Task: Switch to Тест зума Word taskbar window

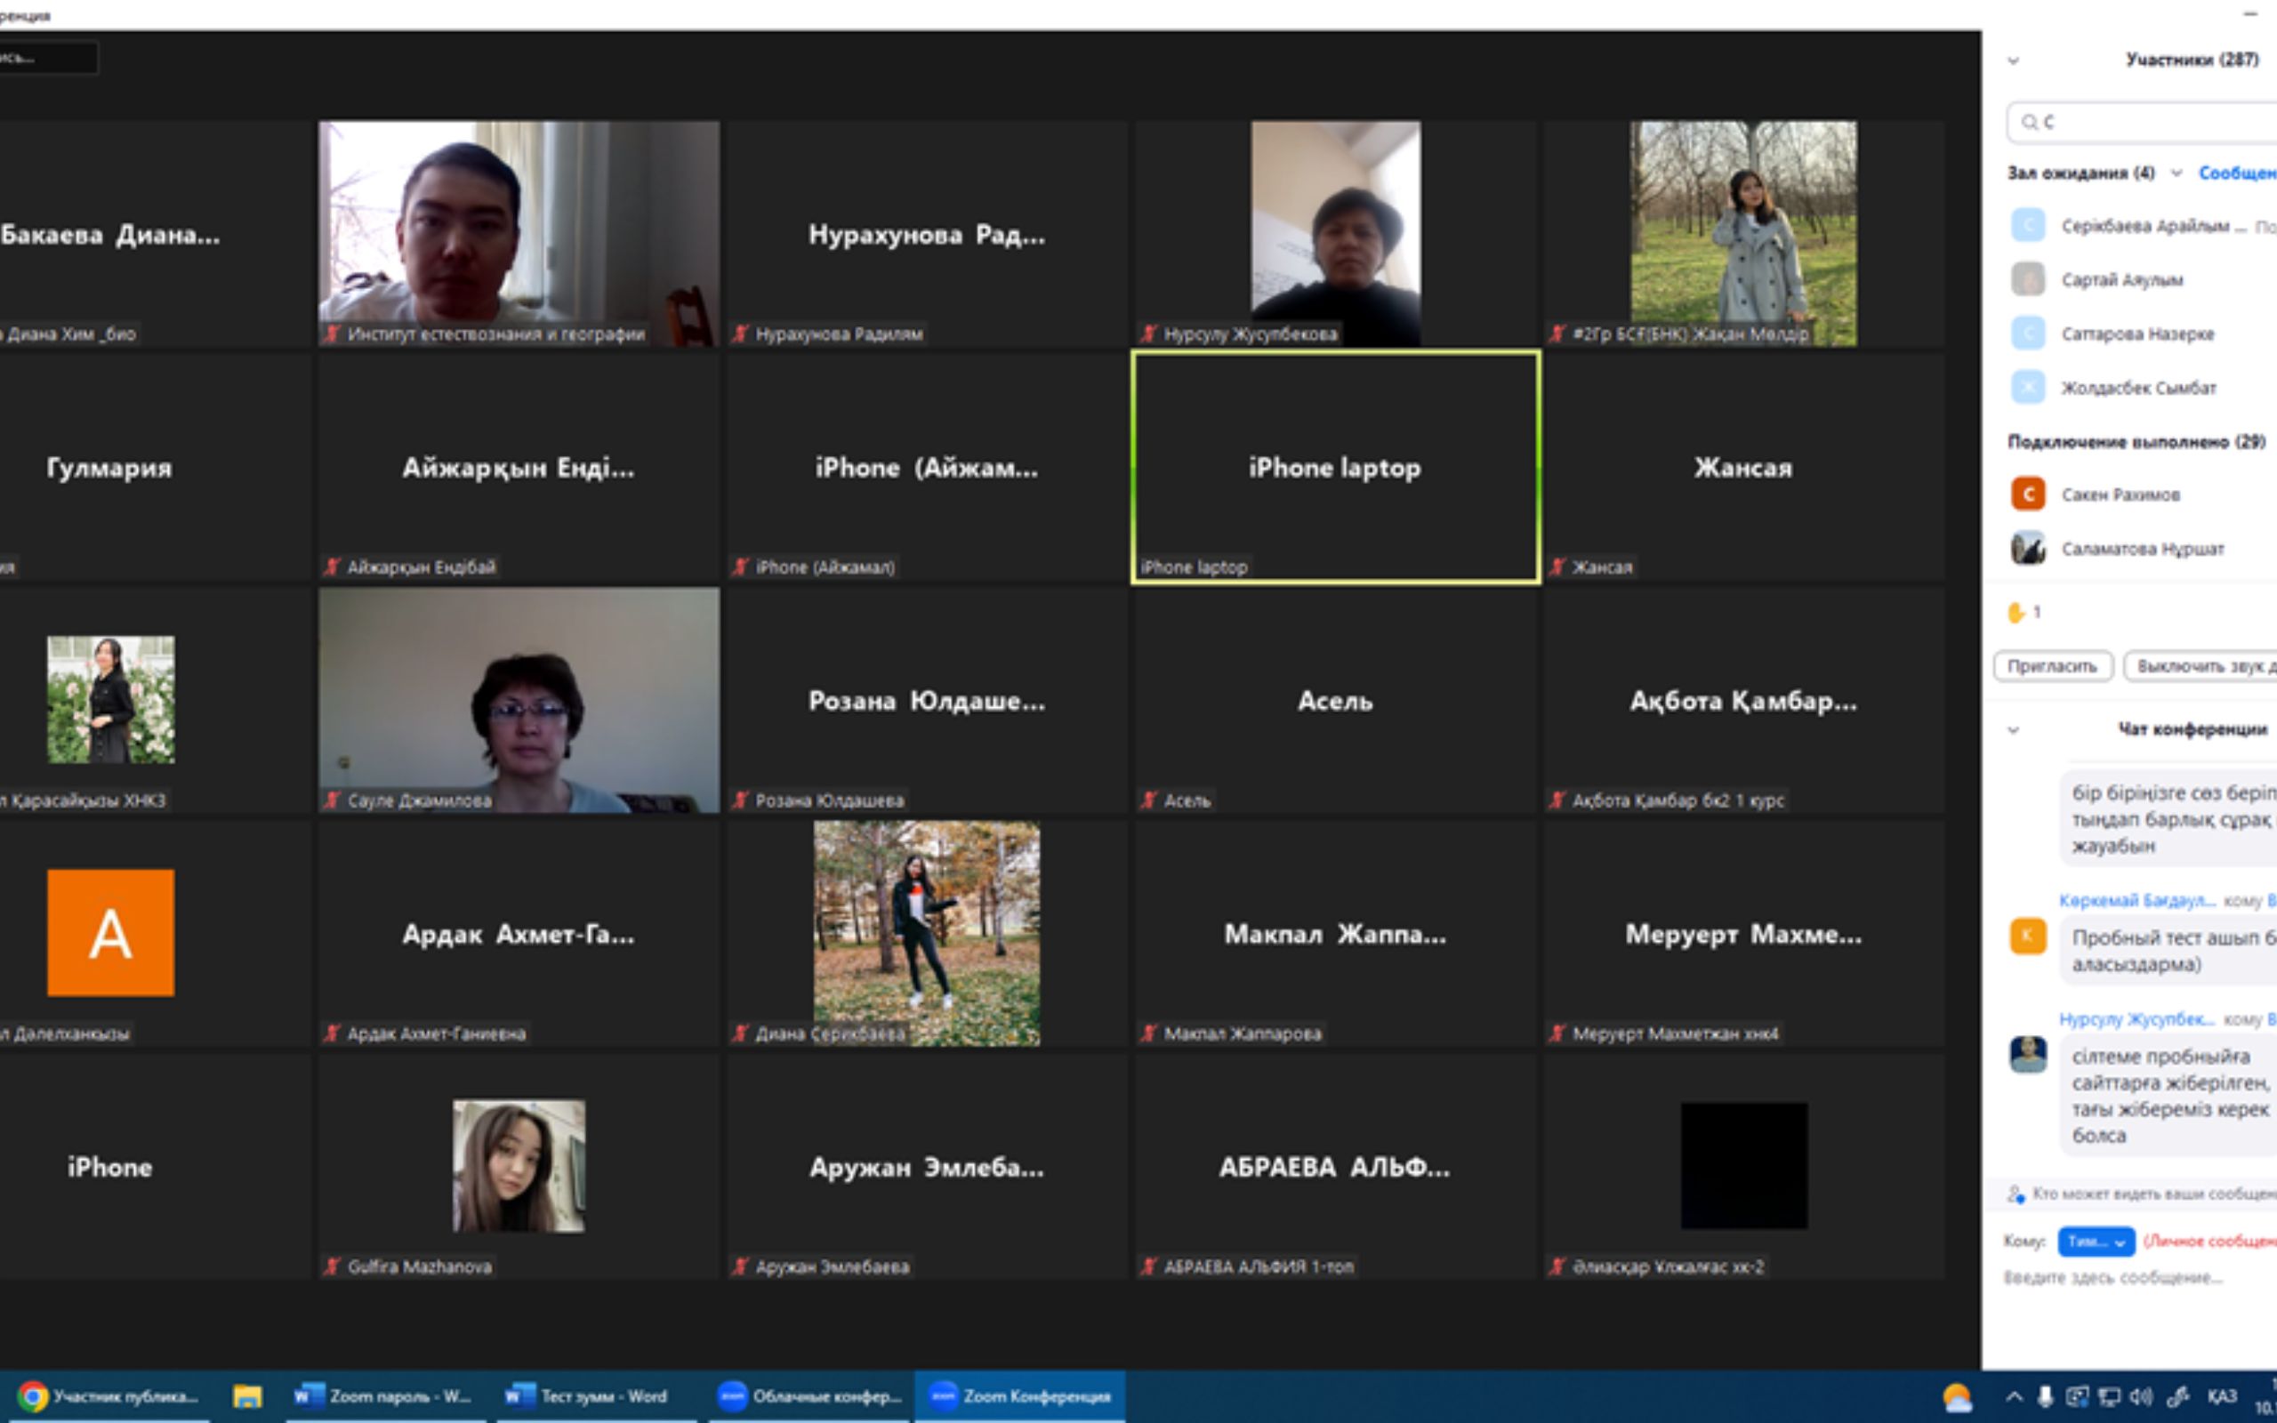Action: pyautogui.click(x=588, y=1396)
